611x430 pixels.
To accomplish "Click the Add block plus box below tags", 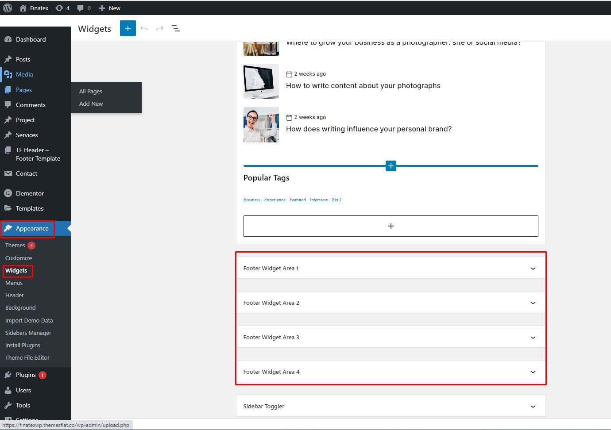I will click(x=391, y=226).
